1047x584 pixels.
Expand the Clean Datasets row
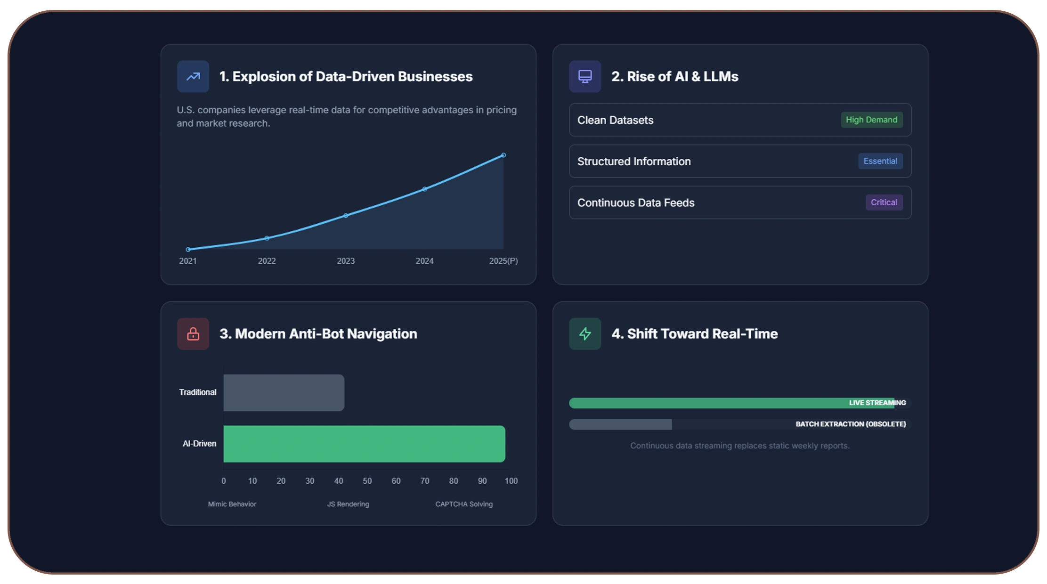[739, 120]
